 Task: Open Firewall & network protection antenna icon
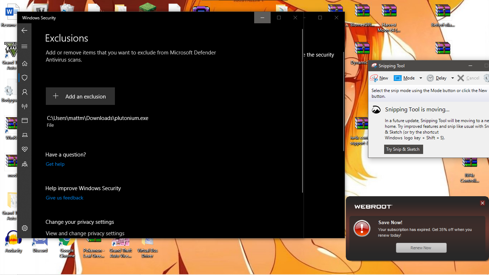click(x=25, y=106)
